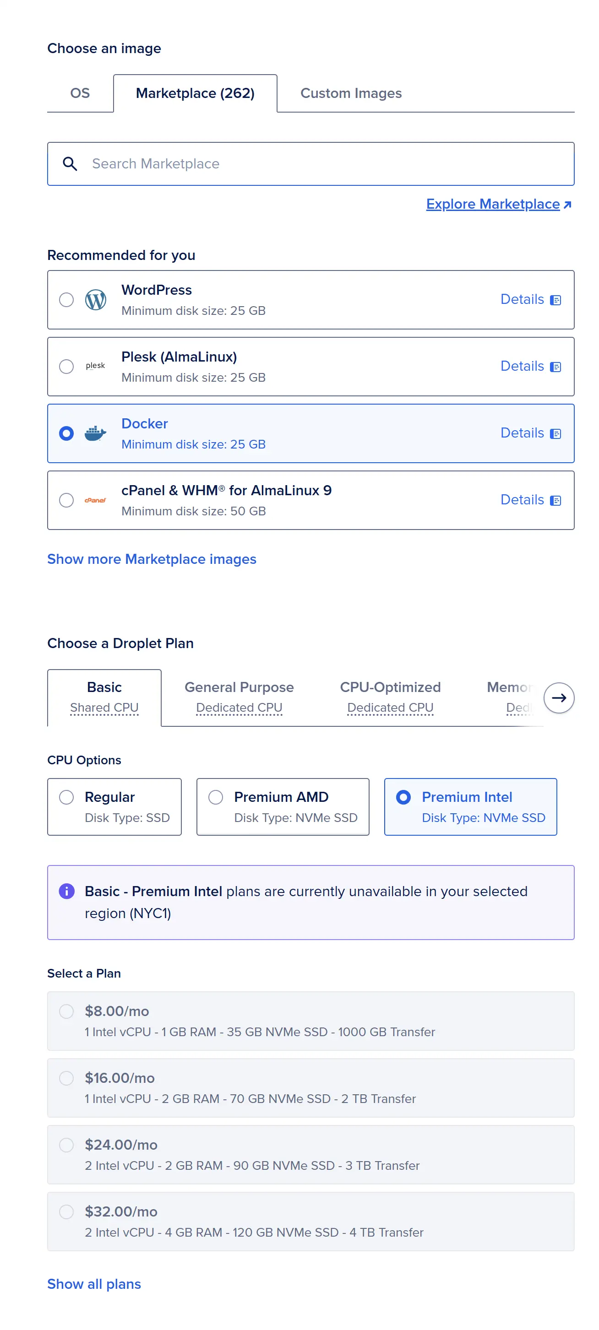The height and width of the screenshot is (1330, 599).
Task: Open the Explore Marketplace link
Action: pos(498,204)
